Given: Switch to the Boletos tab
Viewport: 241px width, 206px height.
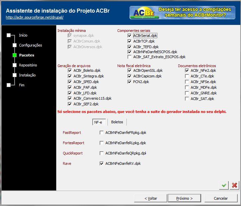Looking at the screenshot, I should coord(117,122).
